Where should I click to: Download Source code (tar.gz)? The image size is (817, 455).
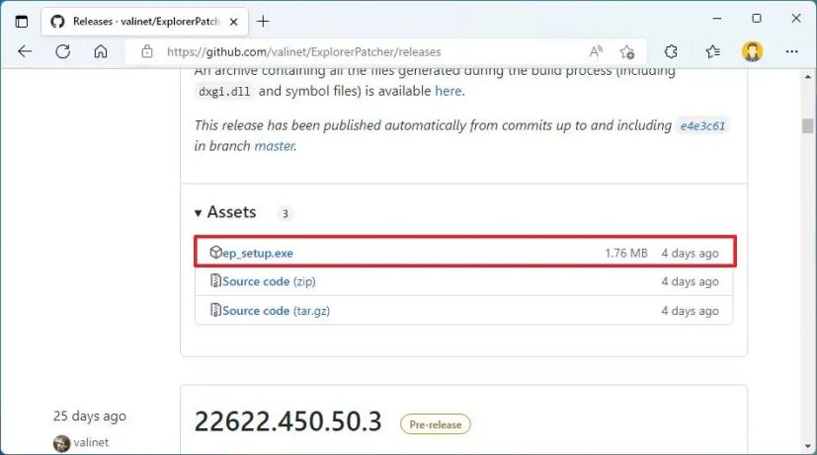tap(277, 311)
